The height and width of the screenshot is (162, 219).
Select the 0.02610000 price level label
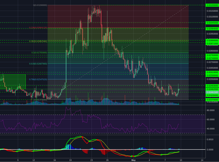pos(212,72)
